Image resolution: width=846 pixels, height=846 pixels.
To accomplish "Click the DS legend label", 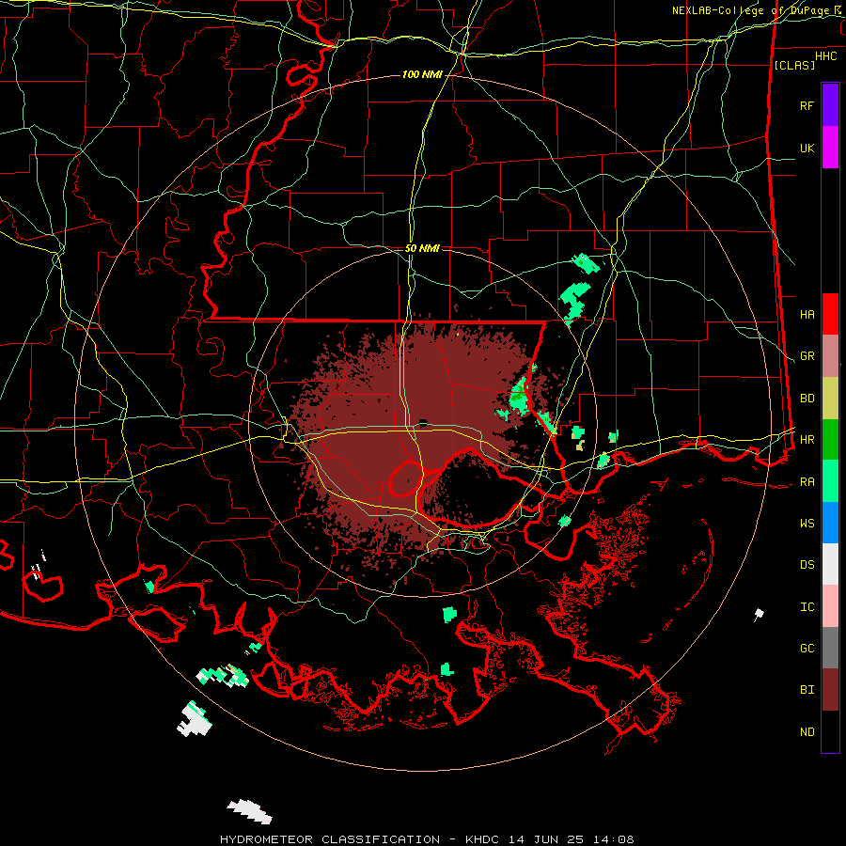I will pos(807,564).
